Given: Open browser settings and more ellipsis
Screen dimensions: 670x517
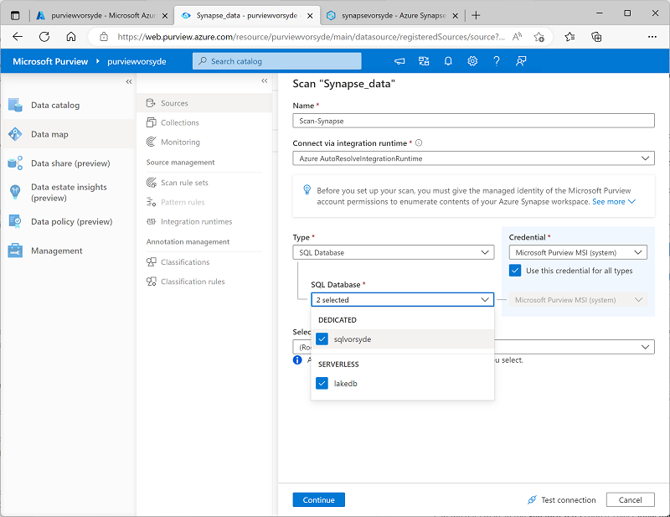Looking at the screenshot, I should 652,37.
